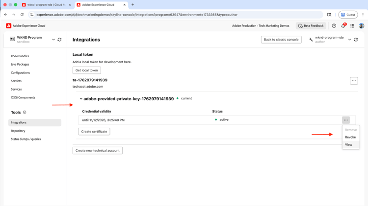This screenshot has width=368, height=206.
Task: Expand the wknd-program-rde environment dropdown chevron
Action: tap(349, 40)
